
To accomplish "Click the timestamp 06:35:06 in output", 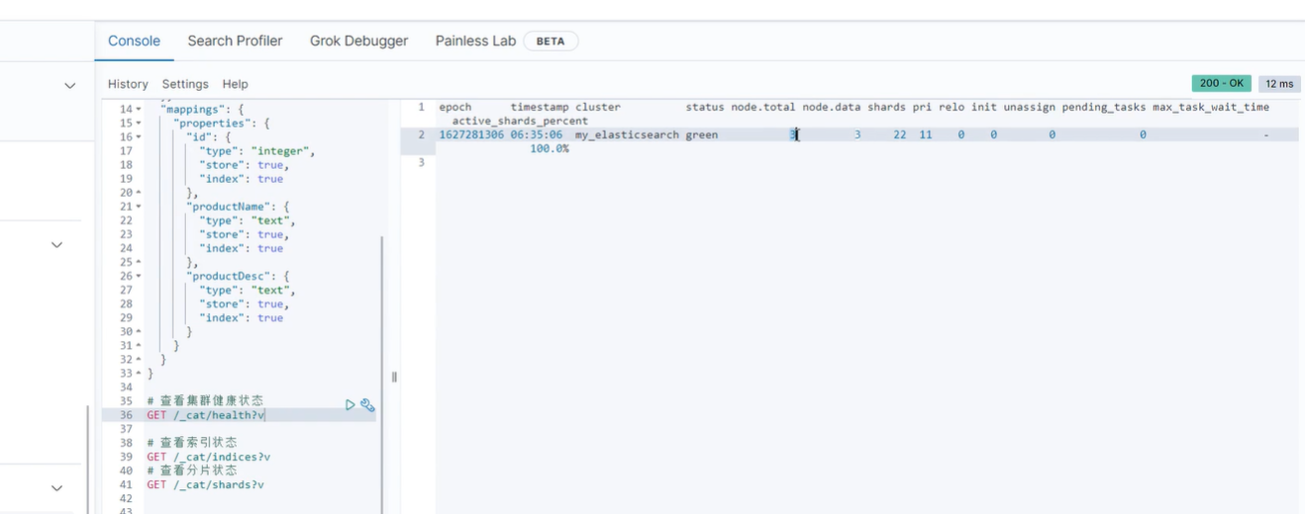I will click(x=537, y=134).
